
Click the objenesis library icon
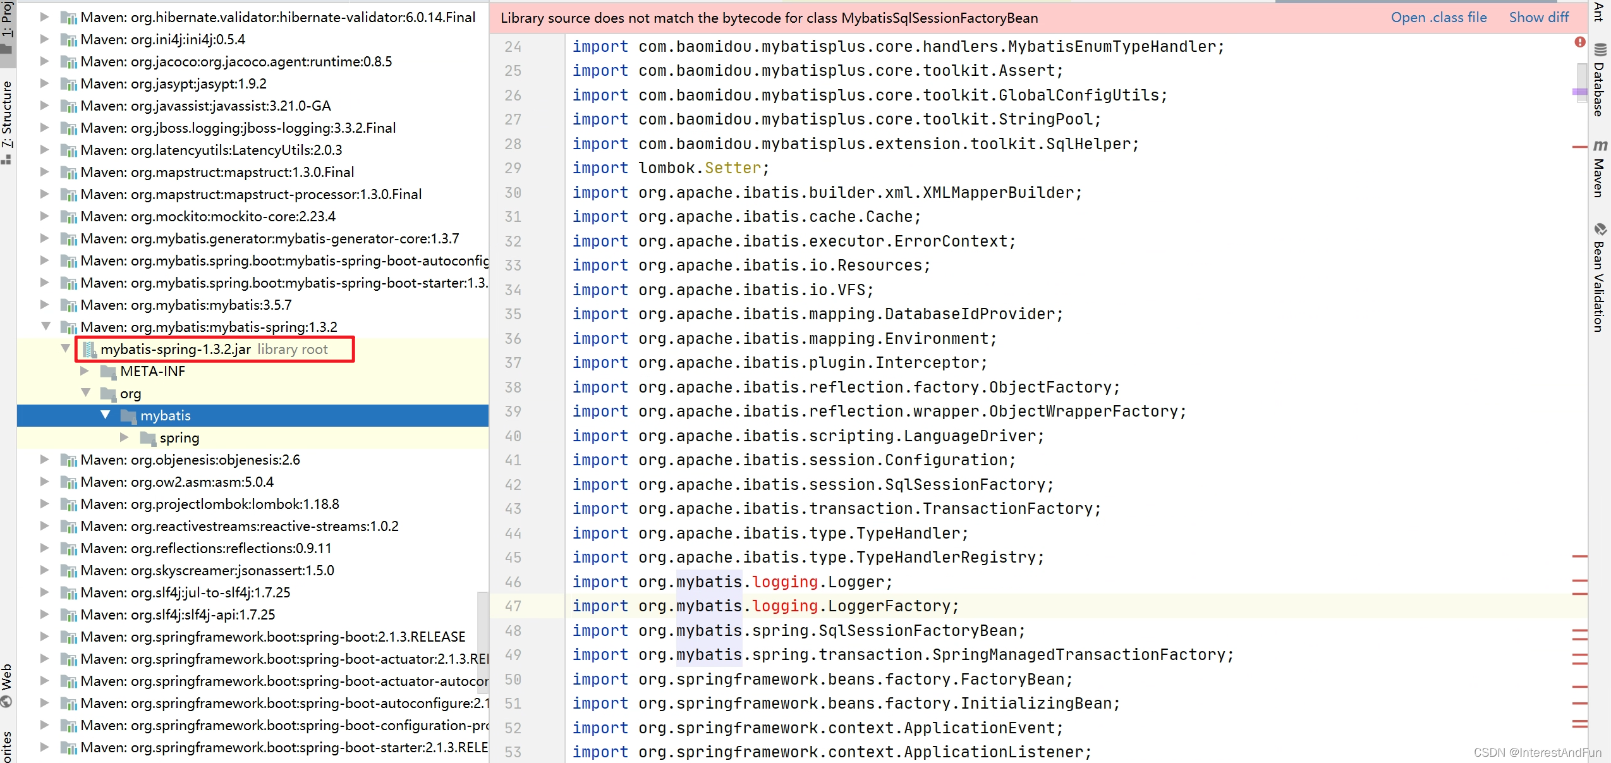pos(68,460)
